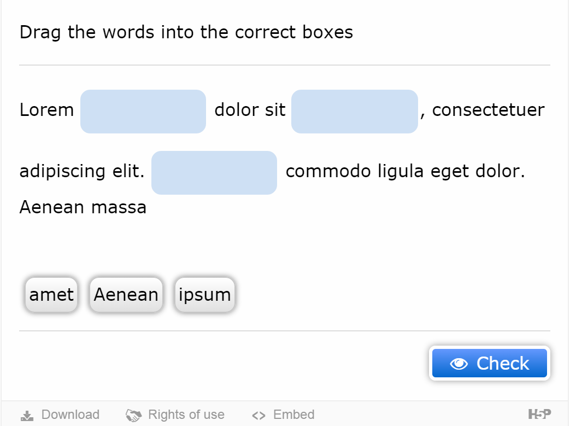Image resolution: width=570 pixels, height=426 pixels.
Task: Click the download arrow icon
Action: (x=27, y=415)
